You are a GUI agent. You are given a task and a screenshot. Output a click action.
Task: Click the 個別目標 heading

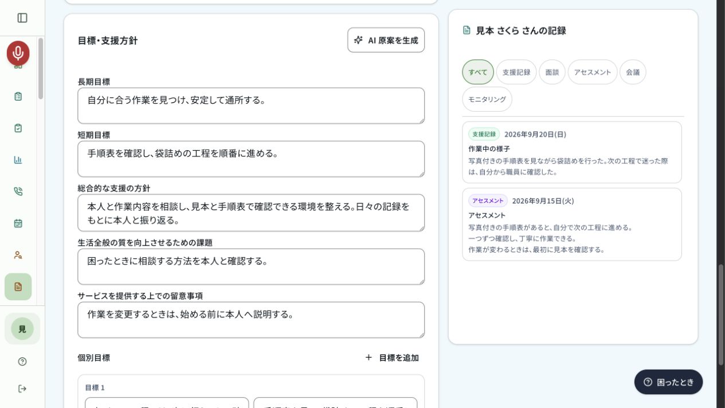pos(94,358)
